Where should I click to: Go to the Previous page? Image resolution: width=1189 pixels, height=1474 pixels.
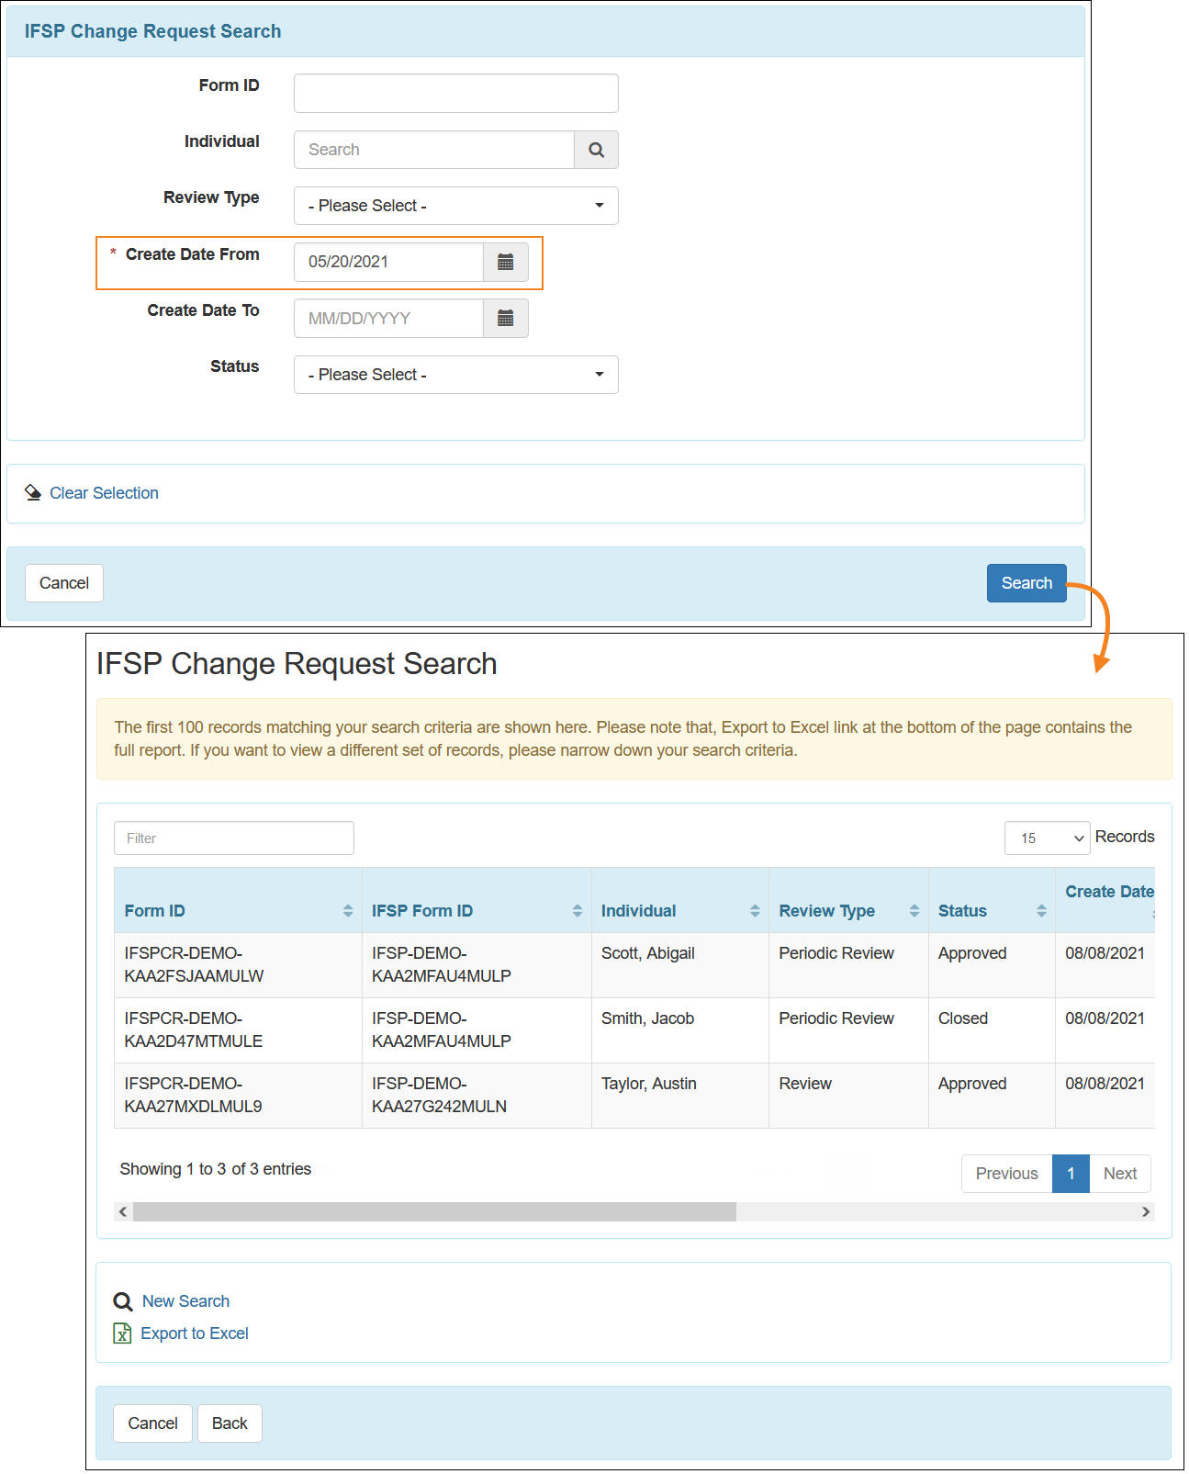tap(1006, 1174)
